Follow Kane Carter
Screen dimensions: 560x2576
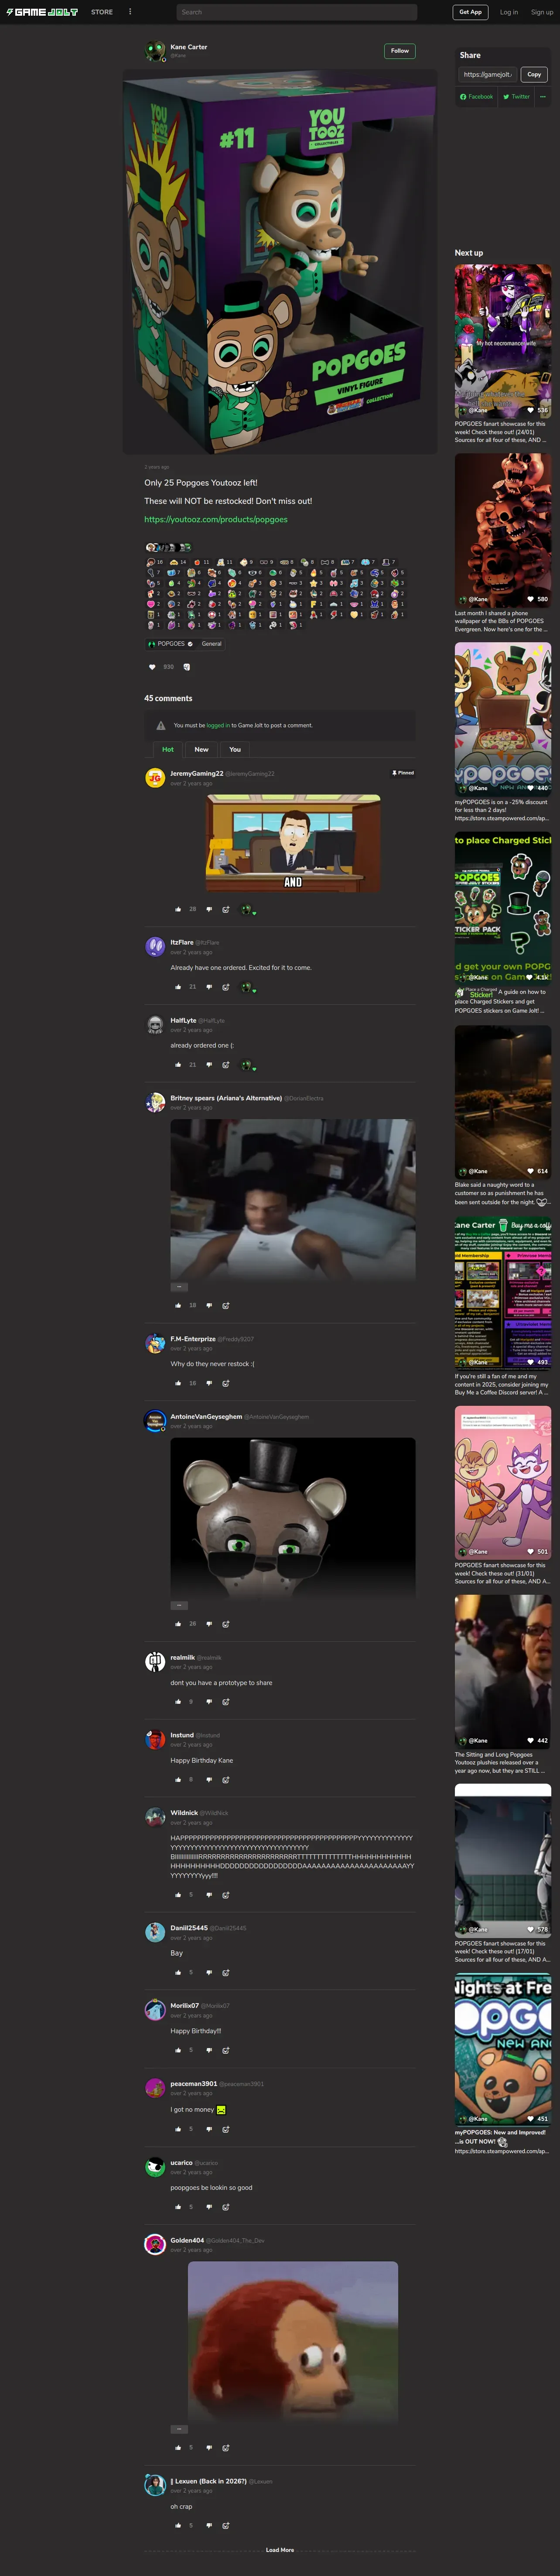[x=399, y=50]
